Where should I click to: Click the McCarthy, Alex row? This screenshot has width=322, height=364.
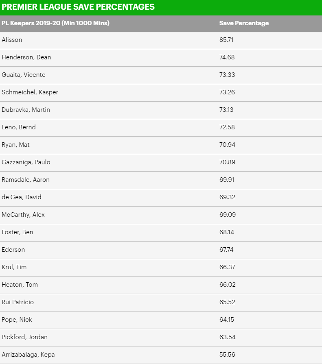pyautogui.click(x=161, y=215)
